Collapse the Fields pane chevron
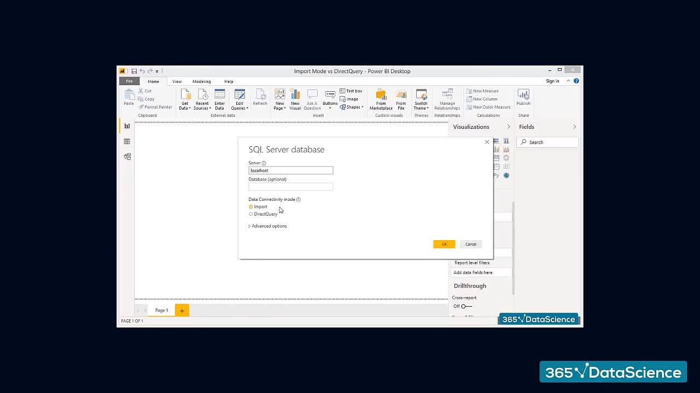The image size is (700, 393). [574, 127]
